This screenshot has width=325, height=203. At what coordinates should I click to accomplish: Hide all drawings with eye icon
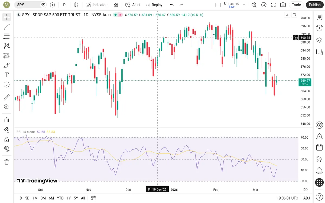7,149
